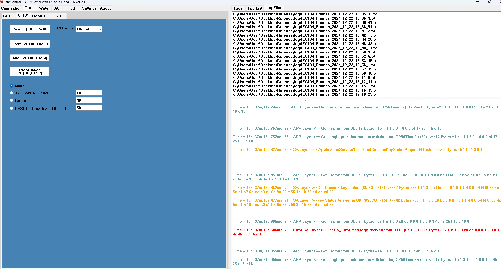Click the input field containing 50
The image size is (501, 269).
(x=89, y=108)
